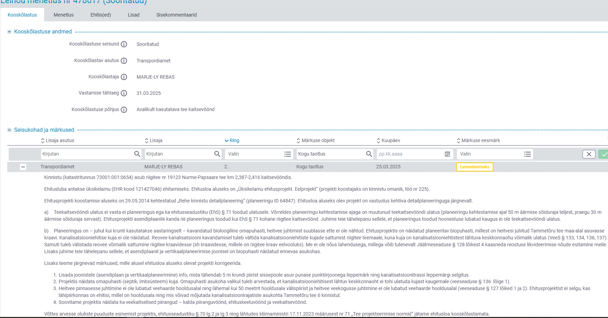The width and height of the screenshot is (608, 318).
Task: Collapse the Kooskõlastuse andmed section
Action: pyautogui.click(x=9, y=32)
